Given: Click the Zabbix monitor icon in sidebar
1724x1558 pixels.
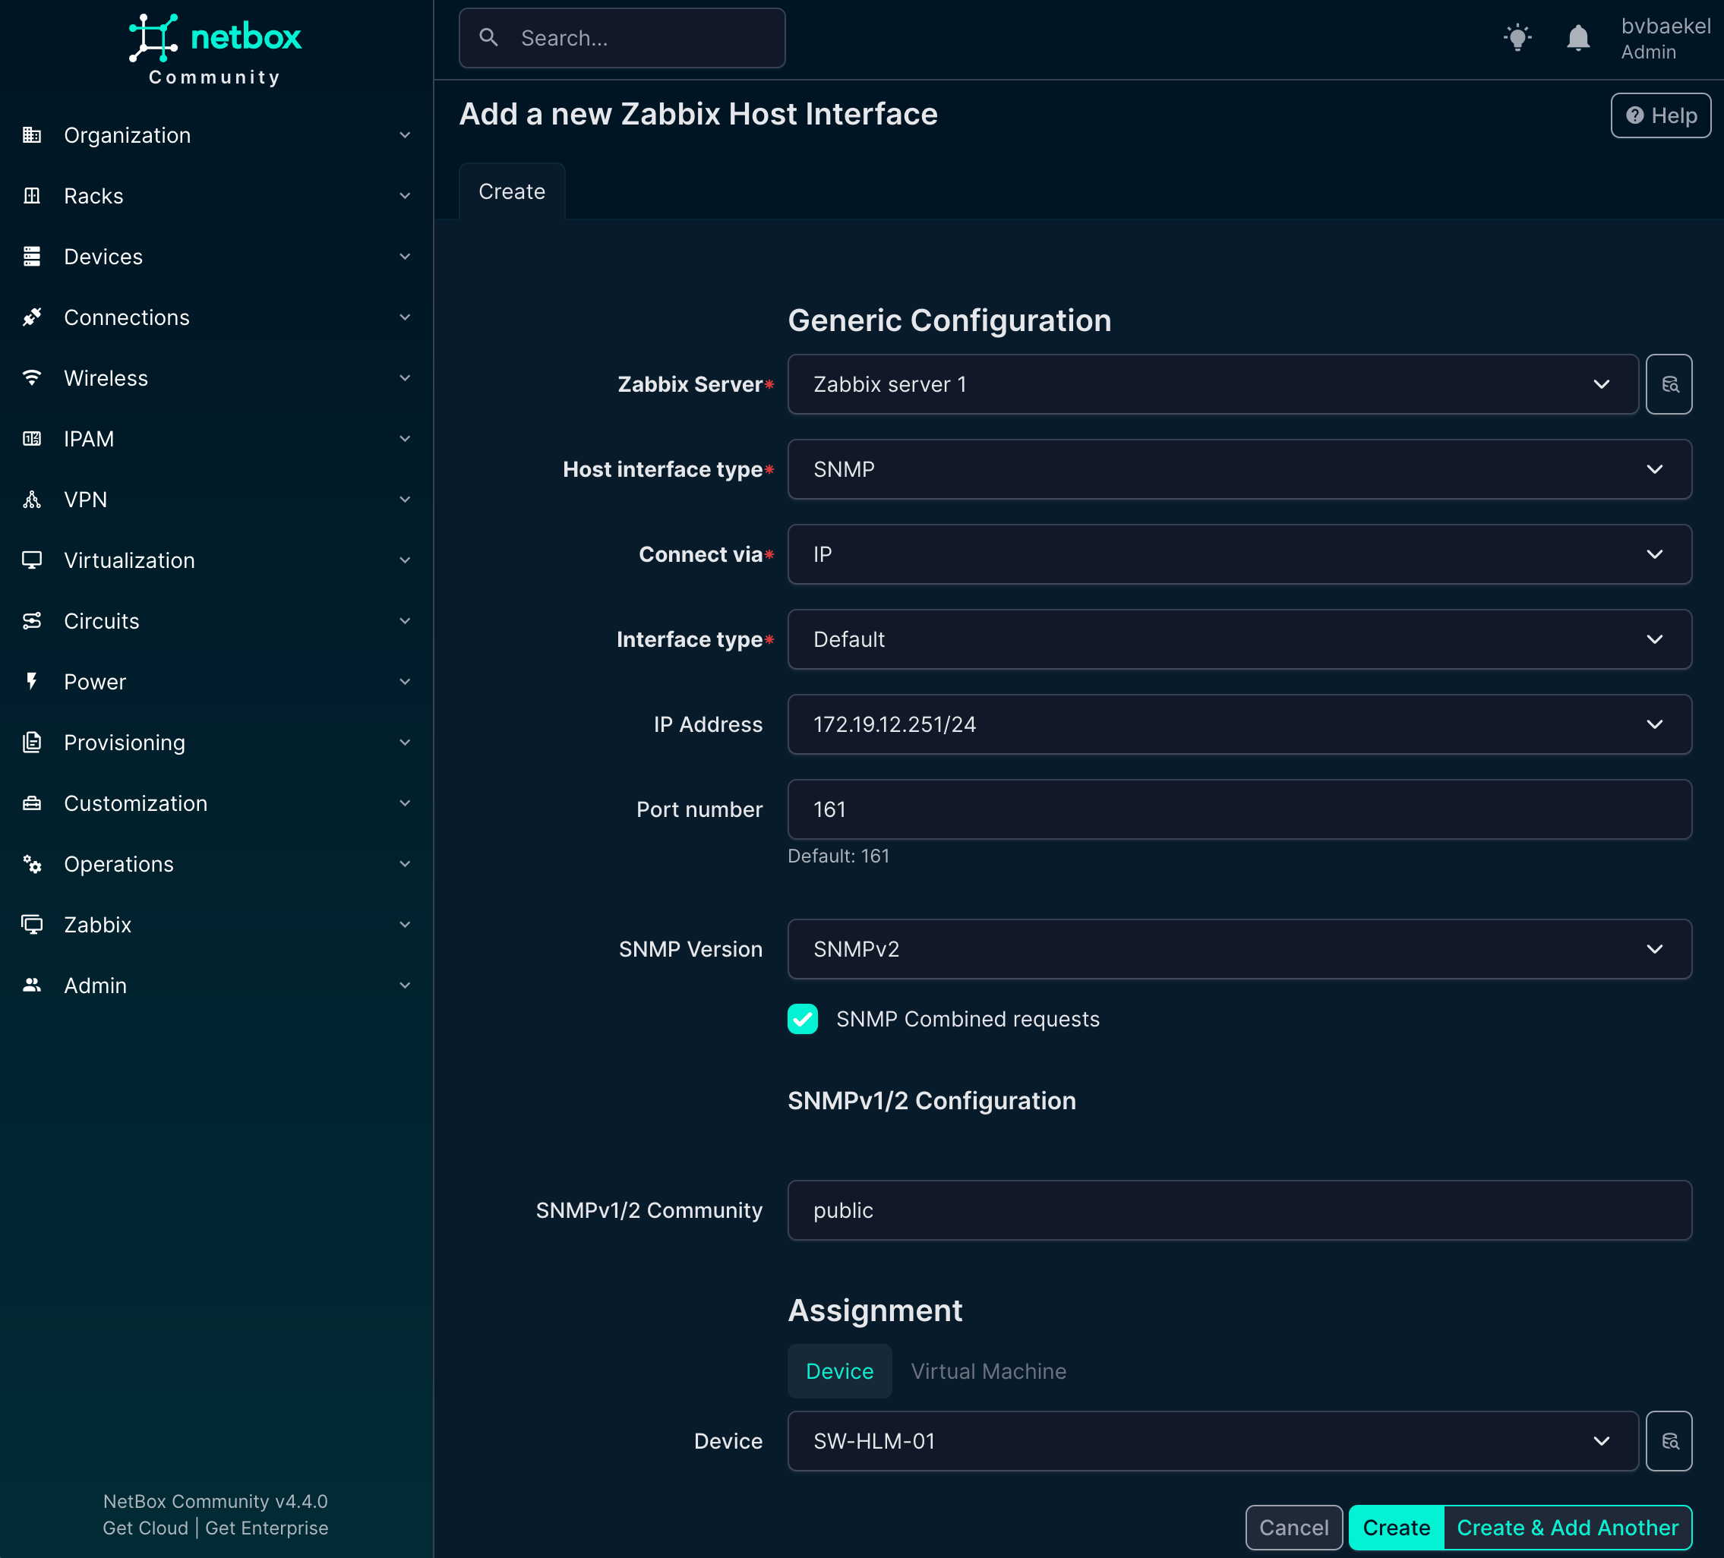Looking at the screenshot, I should point(32,924).
